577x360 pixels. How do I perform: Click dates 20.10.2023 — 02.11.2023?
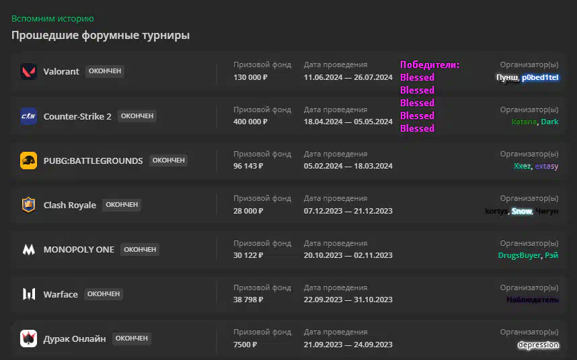(348, 255)
